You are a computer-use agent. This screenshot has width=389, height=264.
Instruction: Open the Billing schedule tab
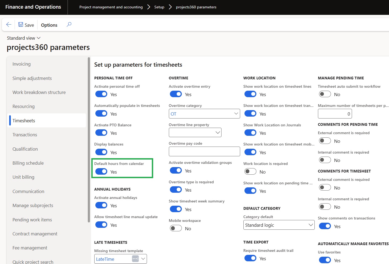point(28,163)
